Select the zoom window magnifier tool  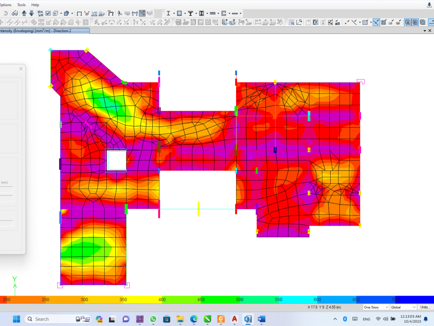coord(292,22)
